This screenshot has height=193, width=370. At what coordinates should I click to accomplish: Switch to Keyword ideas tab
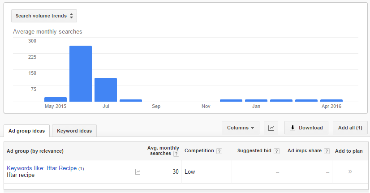point(74,131)
